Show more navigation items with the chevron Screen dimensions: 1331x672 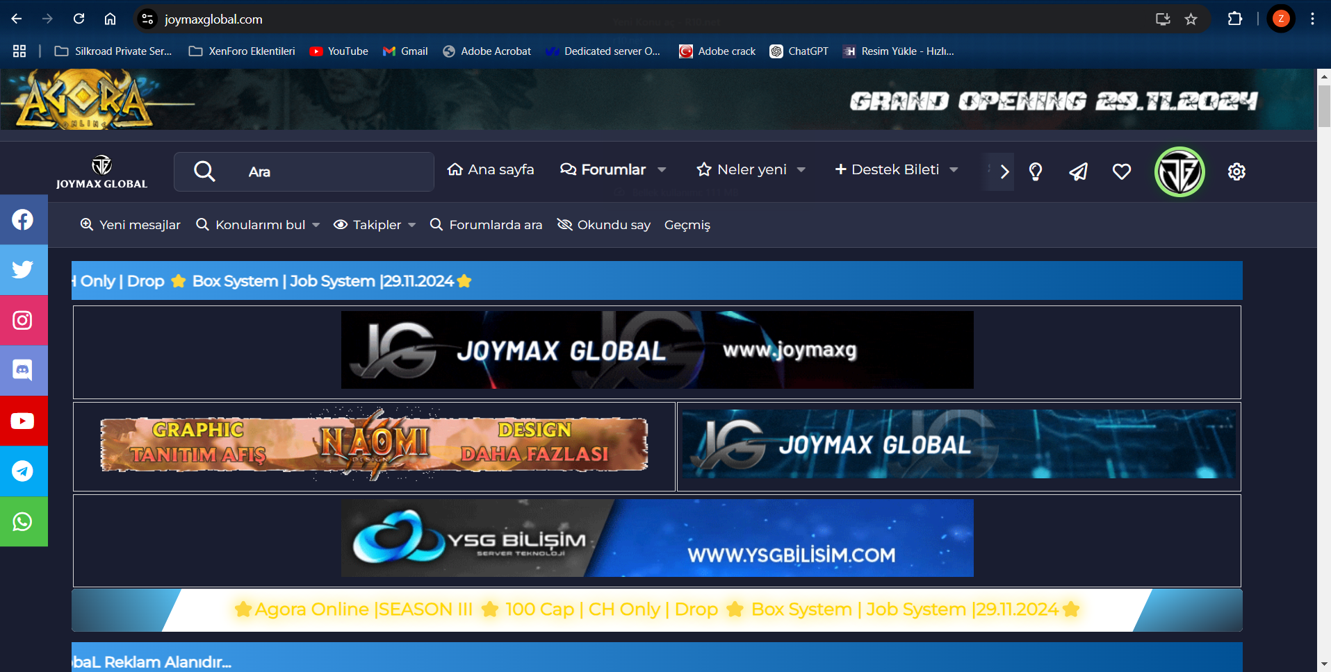click(1004, 171)
